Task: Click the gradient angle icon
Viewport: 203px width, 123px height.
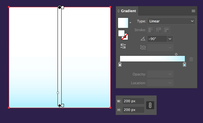Action: [x=143, y=39]
